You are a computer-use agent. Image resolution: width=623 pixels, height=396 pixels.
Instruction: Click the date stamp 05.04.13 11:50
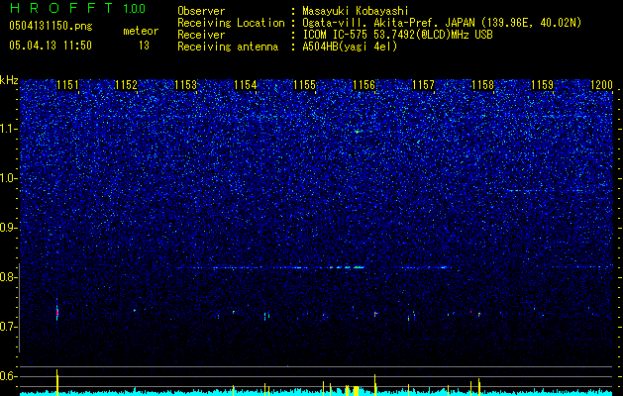point(51,46)
